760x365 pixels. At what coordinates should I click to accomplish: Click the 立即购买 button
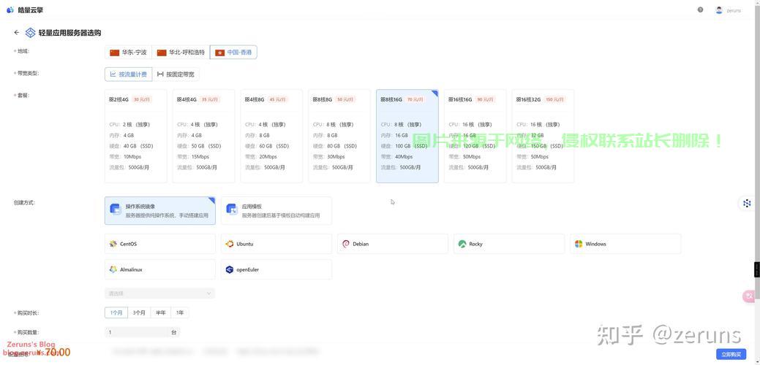(730, 354)
